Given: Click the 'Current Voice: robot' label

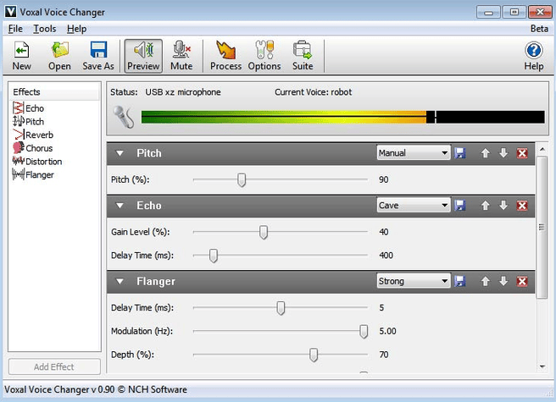Looking at the screenshot, I should 313,92.
